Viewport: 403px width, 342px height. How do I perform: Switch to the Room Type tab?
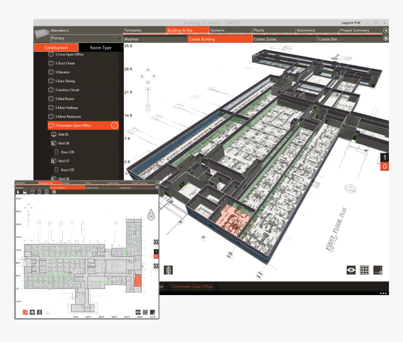(x=100, y=47)
